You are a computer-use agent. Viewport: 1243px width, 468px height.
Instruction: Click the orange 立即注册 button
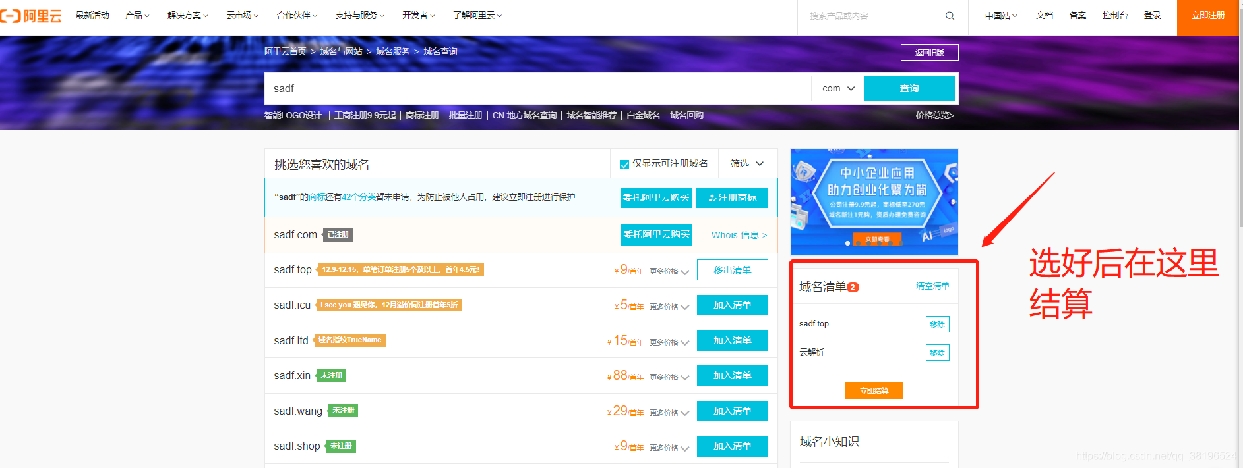(x=1208, y=17)
